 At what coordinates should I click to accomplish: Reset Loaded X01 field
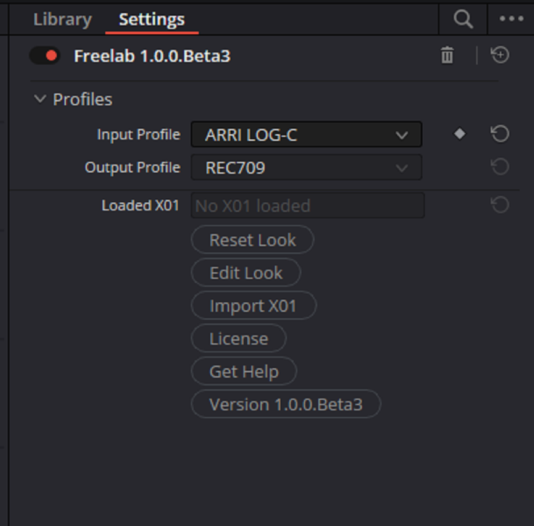click(500, 204)
